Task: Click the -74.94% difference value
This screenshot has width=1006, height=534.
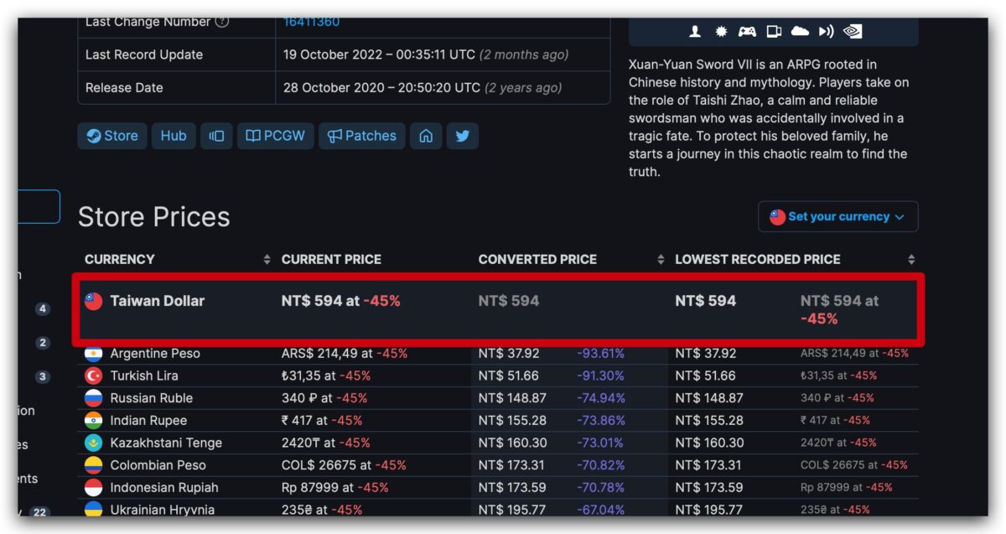Action: click(x=600, y=397)
